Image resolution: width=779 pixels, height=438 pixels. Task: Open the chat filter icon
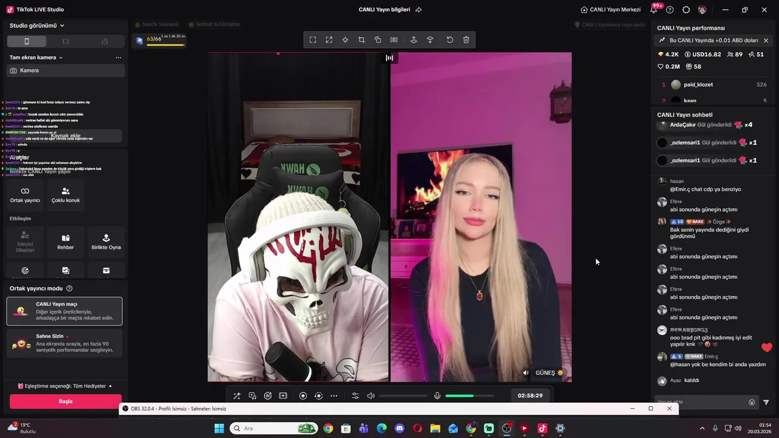click(x=766, y=402)
